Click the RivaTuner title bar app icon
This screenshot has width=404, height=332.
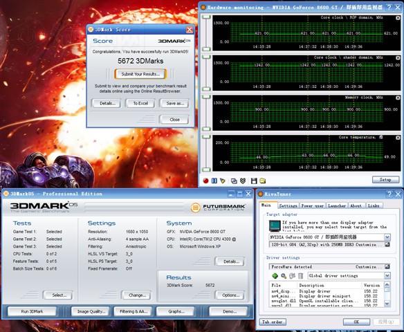coord(261,194)
